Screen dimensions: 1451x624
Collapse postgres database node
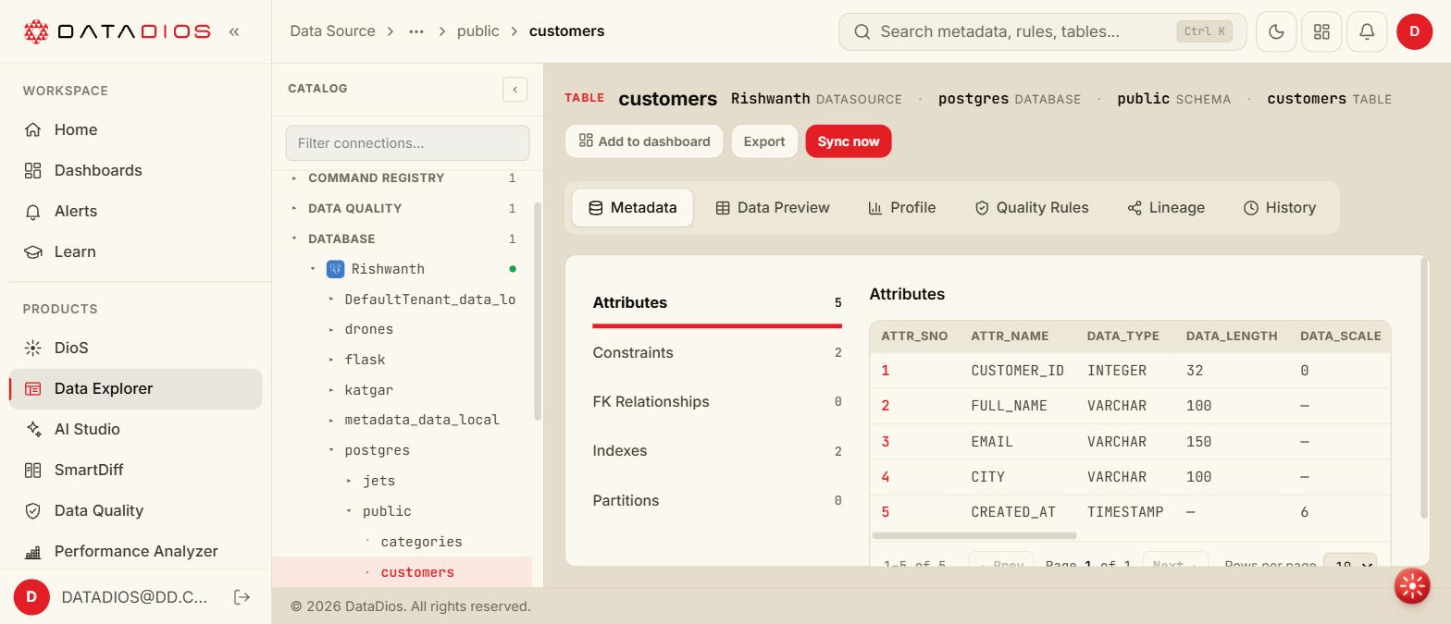point(332,450)
